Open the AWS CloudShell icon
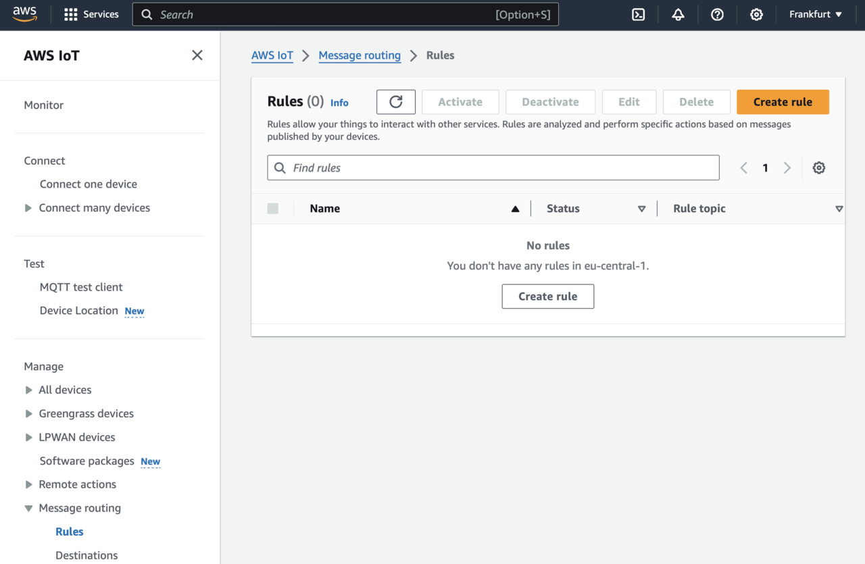Viewport: 865px width, 564px height. coord(638,14)
